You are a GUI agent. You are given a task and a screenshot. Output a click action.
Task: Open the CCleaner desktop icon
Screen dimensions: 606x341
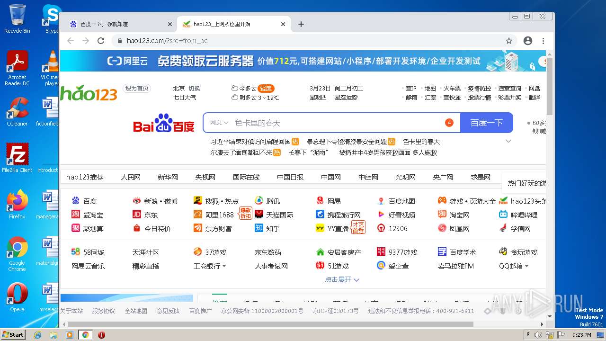[x=17, y=112]
